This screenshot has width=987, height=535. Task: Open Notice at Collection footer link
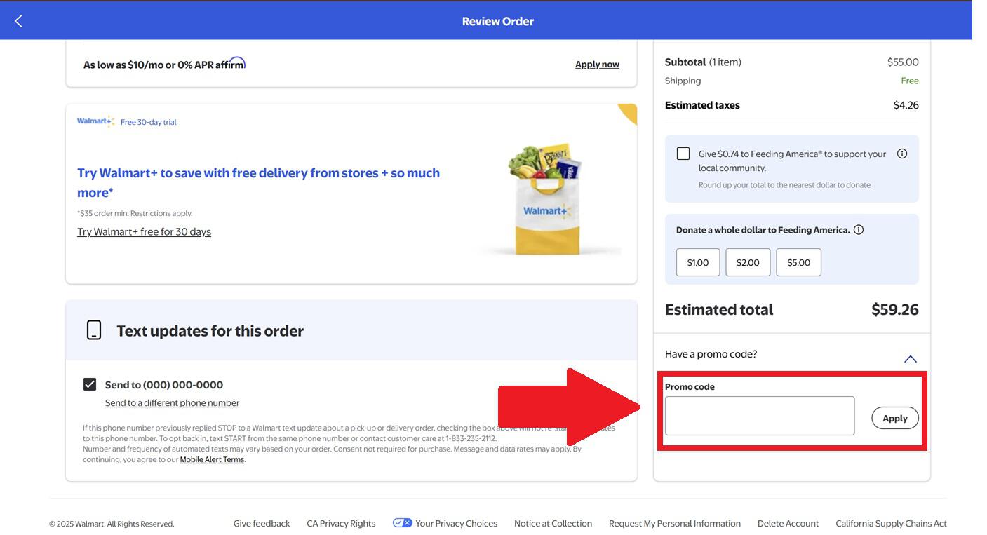click(553, 524)
